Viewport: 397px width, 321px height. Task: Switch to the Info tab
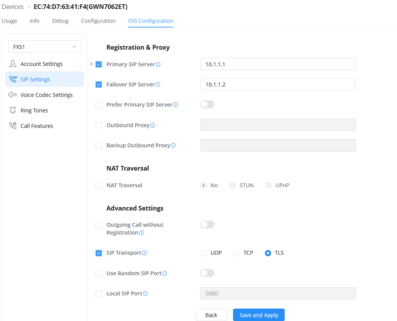pyautogui.click(x=35, y=21)
